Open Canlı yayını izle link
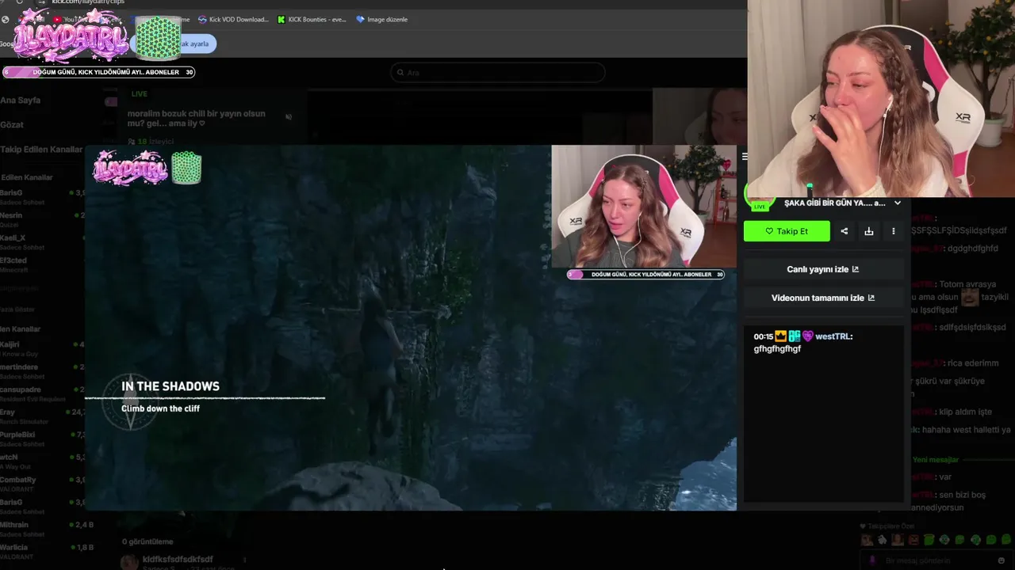 (822, 269)
